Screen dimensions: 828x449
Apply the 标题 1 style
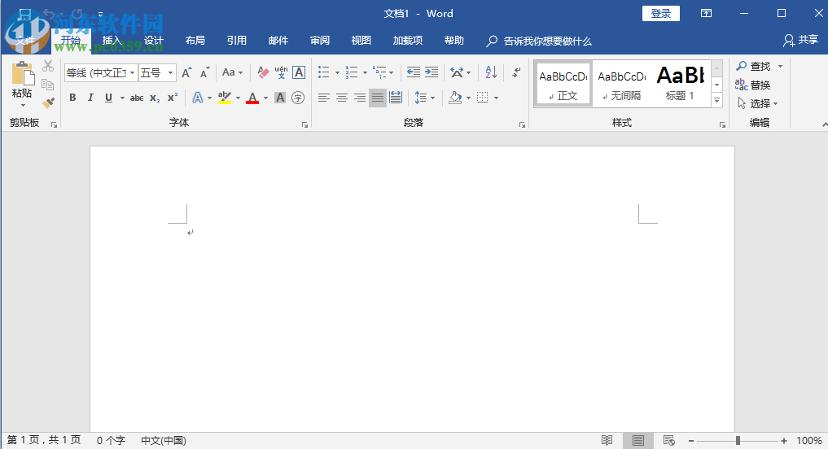pyautogui.click(x=680, y=83)
